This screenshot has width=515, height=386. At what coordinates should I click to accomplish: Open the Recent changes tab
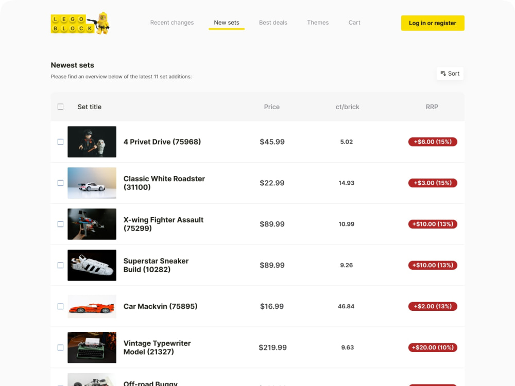[x=172, y=23]
